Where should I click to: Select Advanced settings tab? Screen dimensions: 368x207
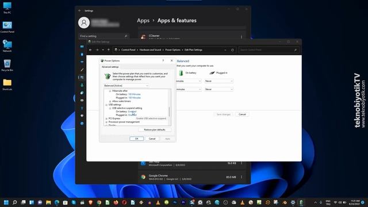tap(110, 67)
